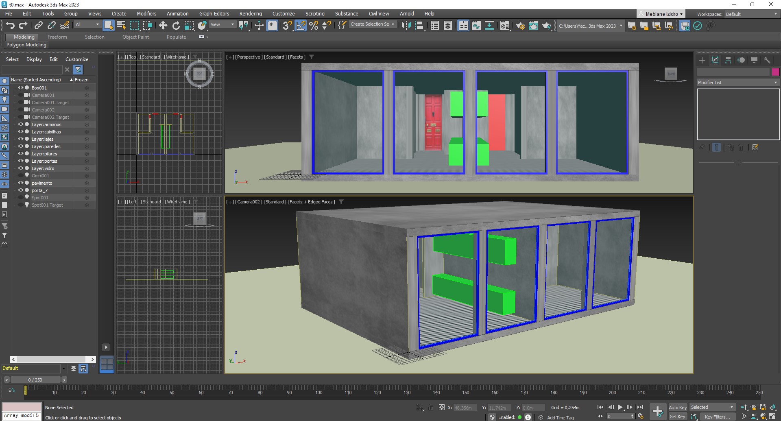Viewport: 781px width, 421px height.
Task: Open the Curve Editor from toolbar
Action: pyautogui.click(x=476, y=26)
